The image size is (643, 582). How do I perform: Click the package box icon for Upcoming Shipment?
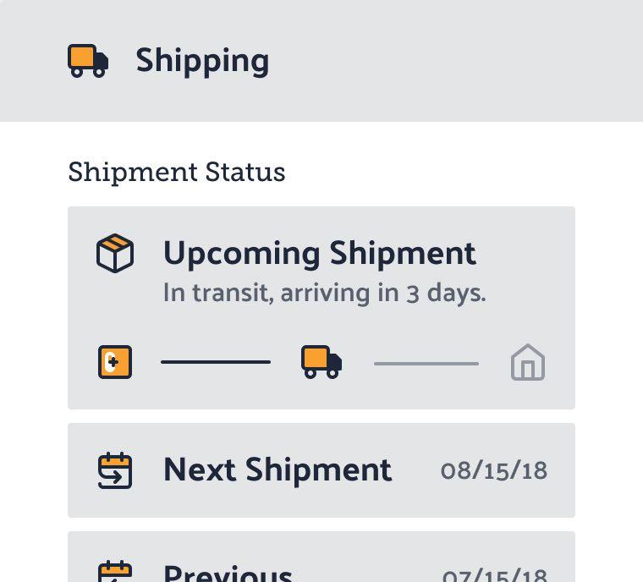click(115, 254)
